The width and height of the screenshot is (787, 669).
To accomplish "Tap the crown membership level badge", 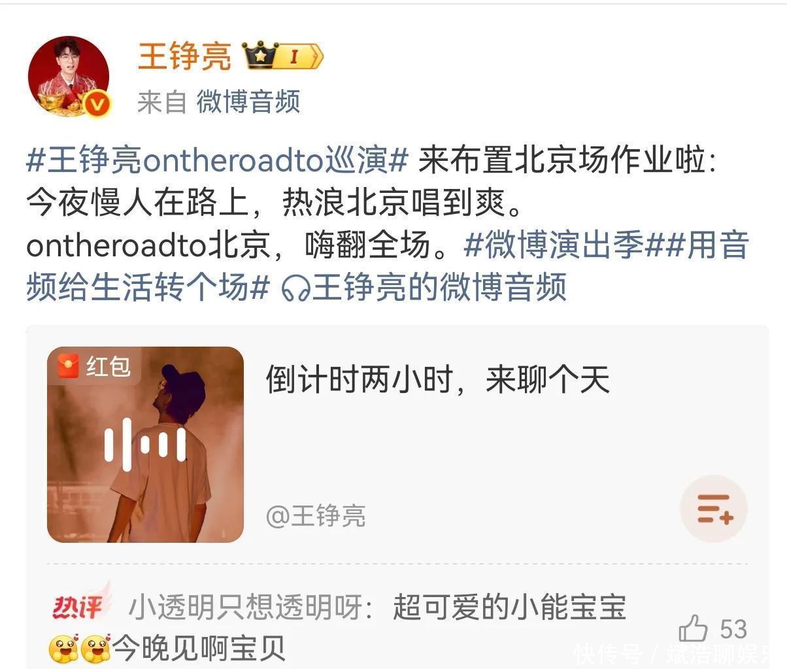I will (x=283, y=57).
